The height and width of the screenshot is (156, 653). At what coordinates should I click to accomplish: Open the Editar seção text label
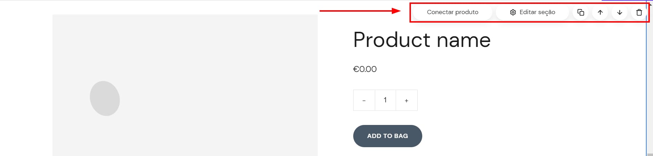click(537, 12)
